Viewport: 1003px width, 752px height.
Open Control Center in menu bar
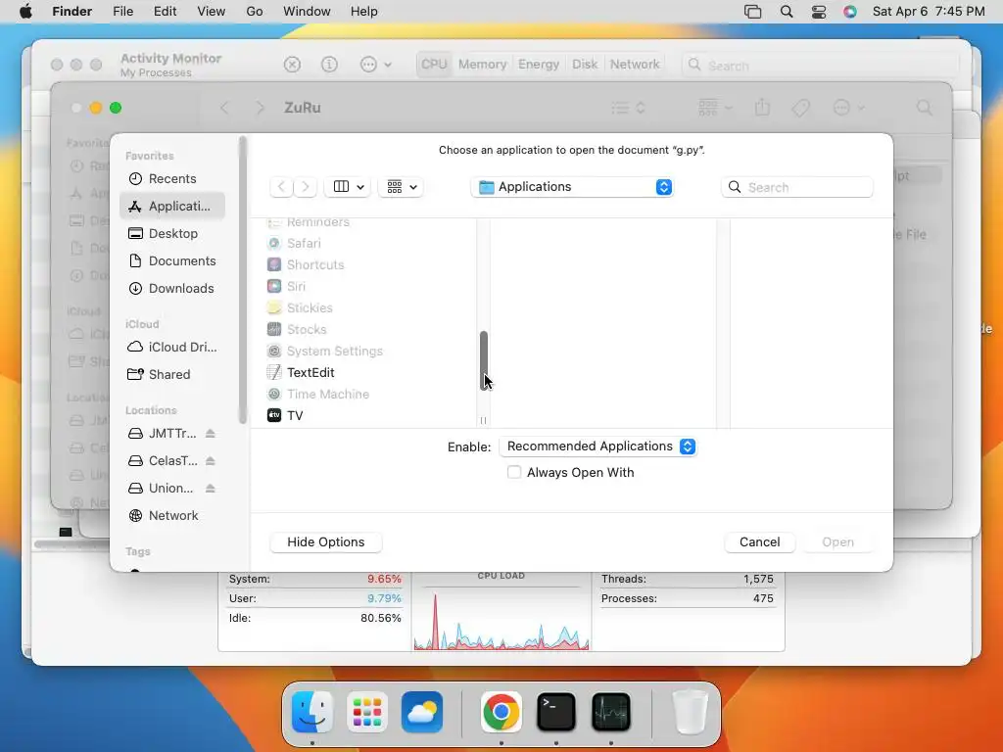tap(819, 12)
